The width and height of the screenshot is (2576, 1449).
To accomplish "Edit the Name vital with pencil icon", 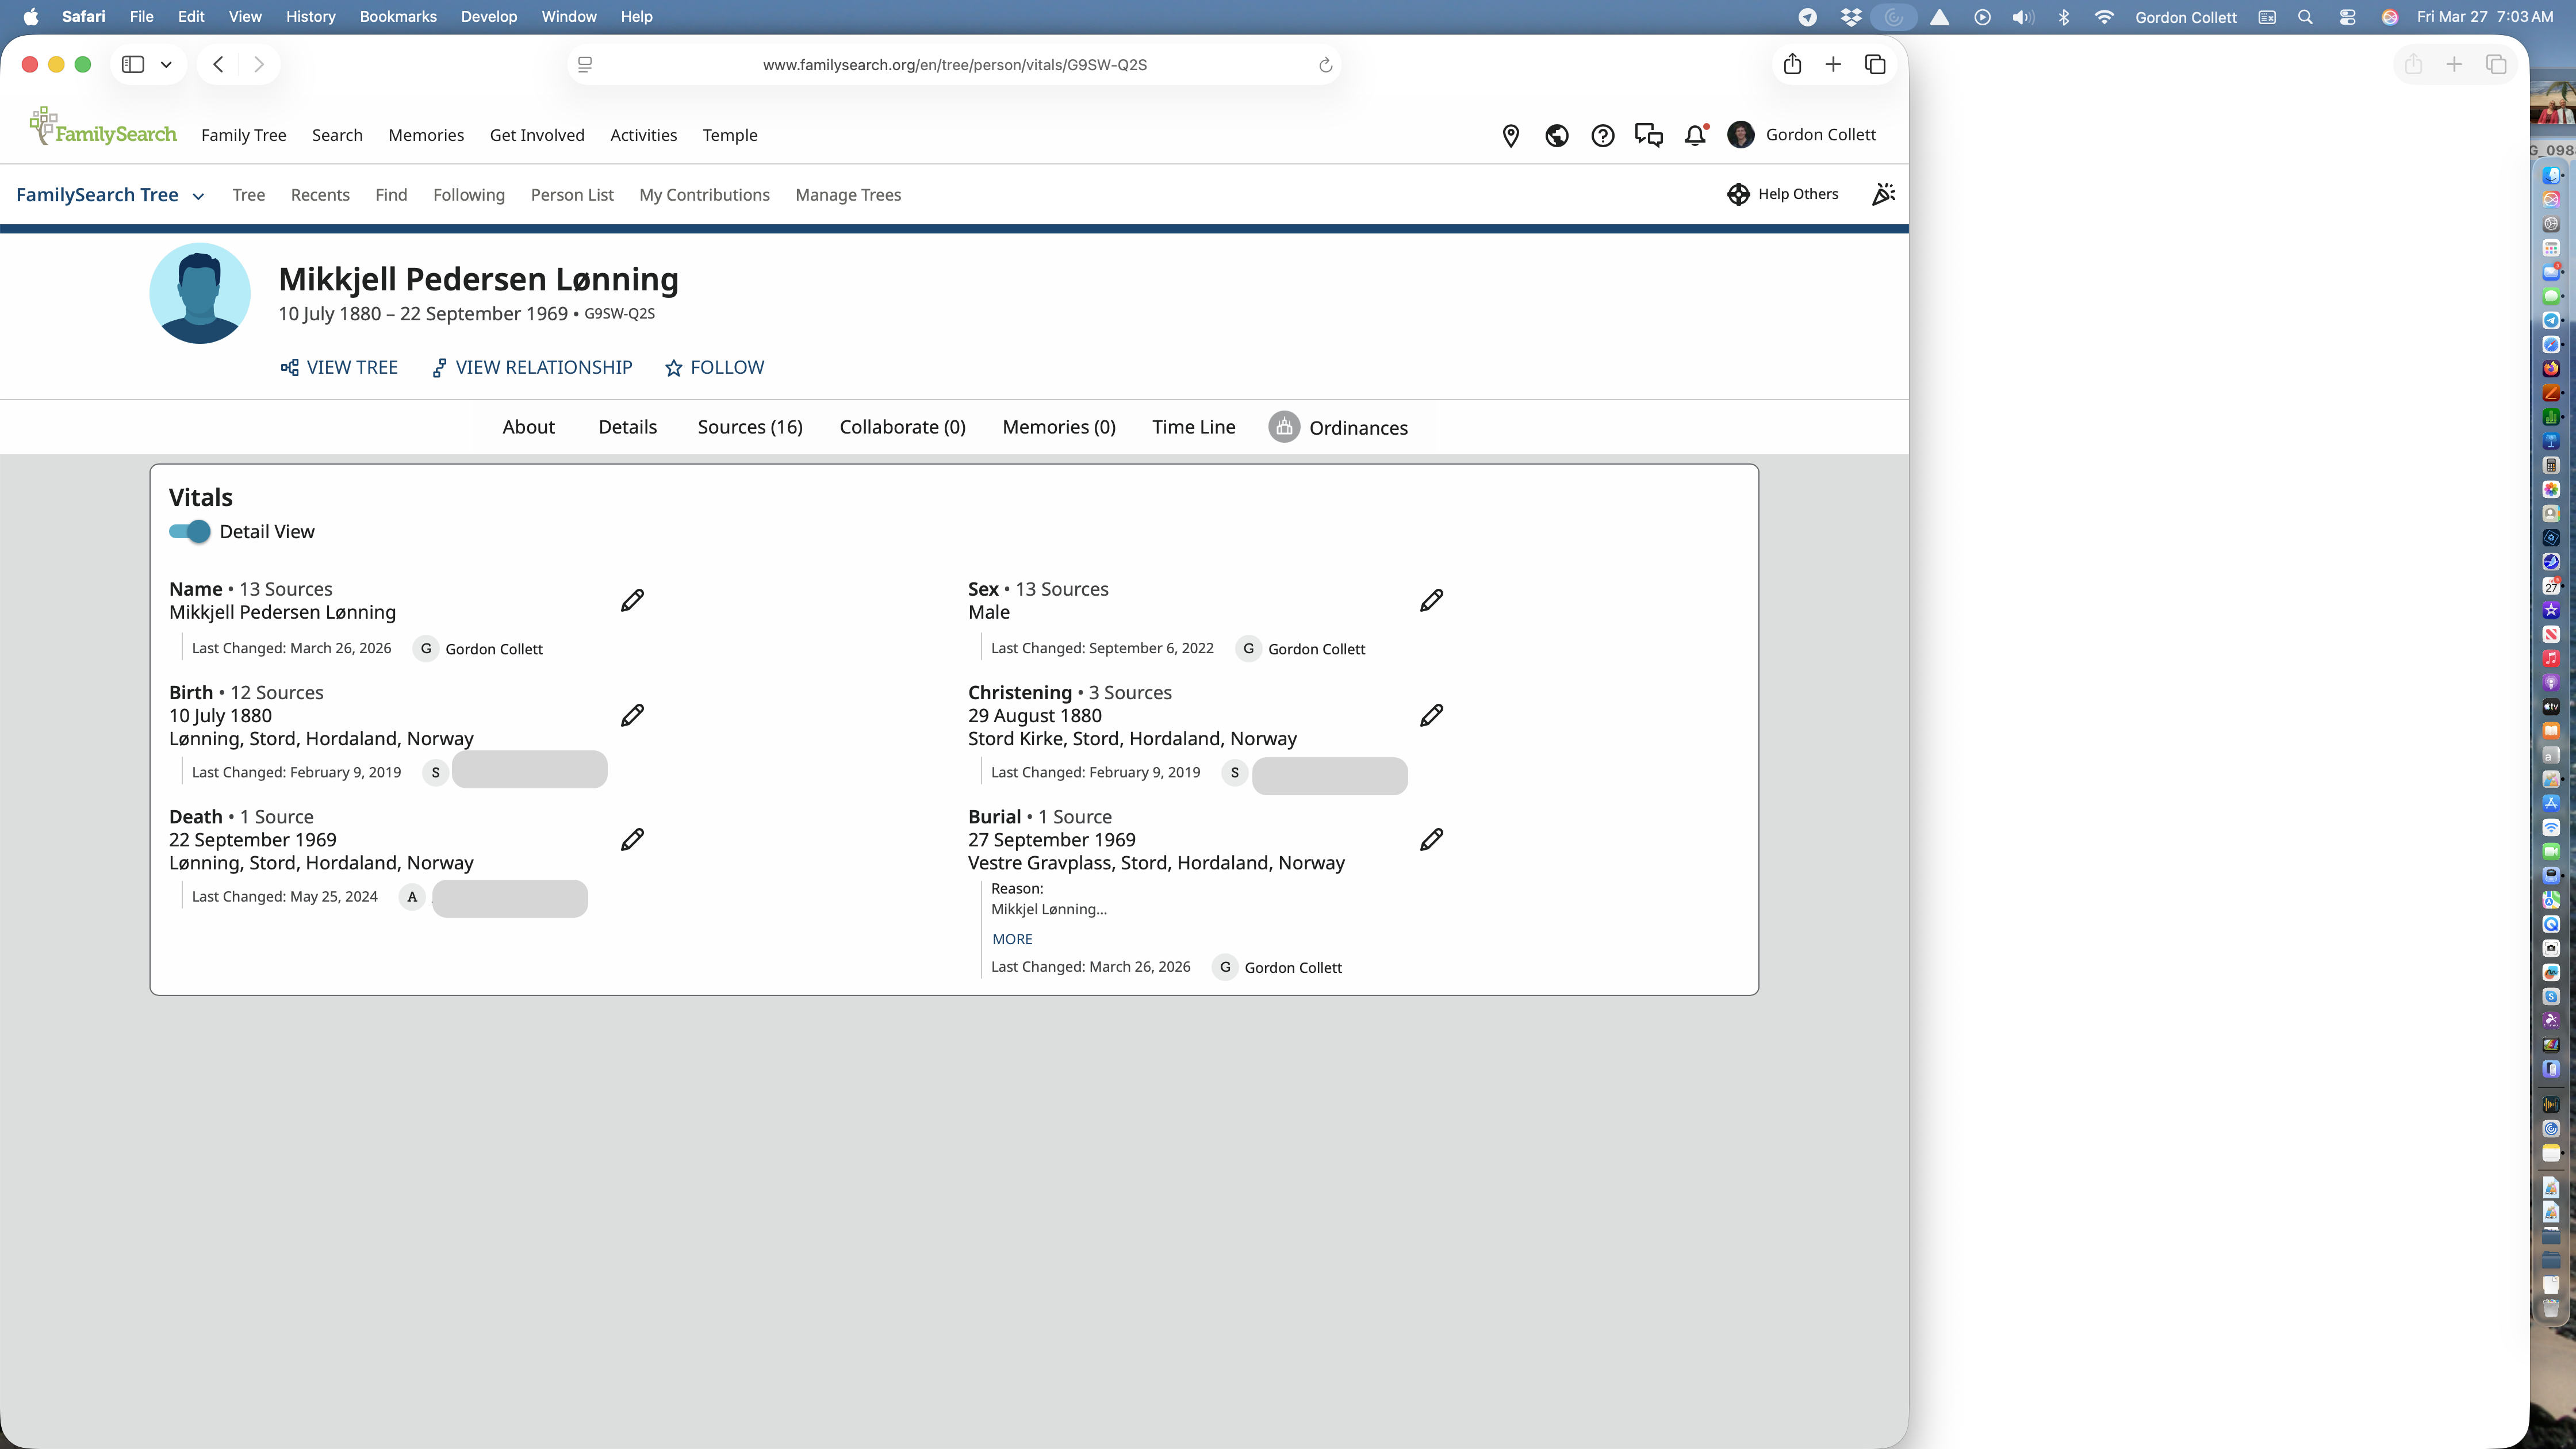I will 632,600.
